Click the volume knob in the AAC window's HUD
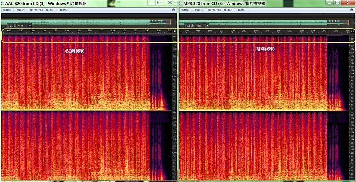 [x=15, y=26]
